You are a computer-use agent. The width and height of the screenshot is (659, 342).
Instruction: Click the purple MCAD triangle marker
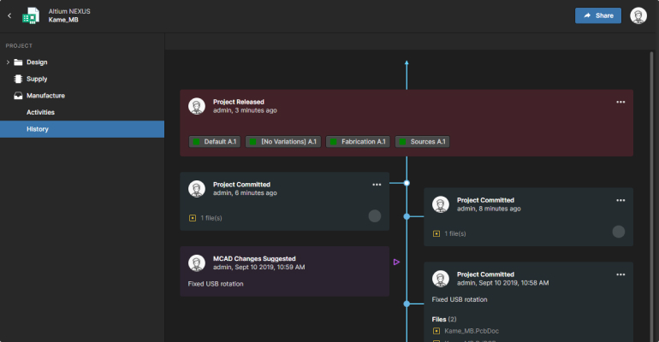396,262
